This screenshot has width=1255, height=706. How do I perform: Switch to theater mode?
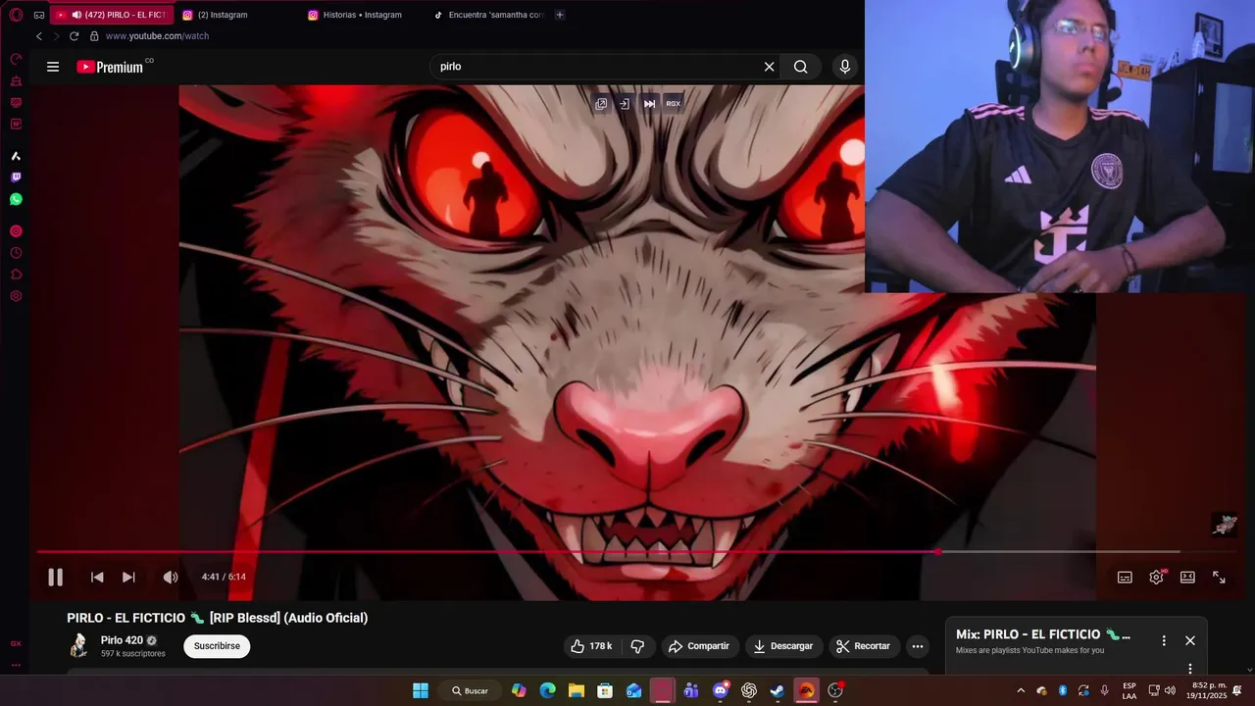1187,578
